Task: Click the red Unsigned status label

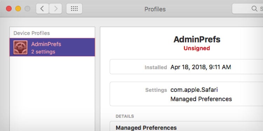Action: pyautogui.click(x=197, y=48)
